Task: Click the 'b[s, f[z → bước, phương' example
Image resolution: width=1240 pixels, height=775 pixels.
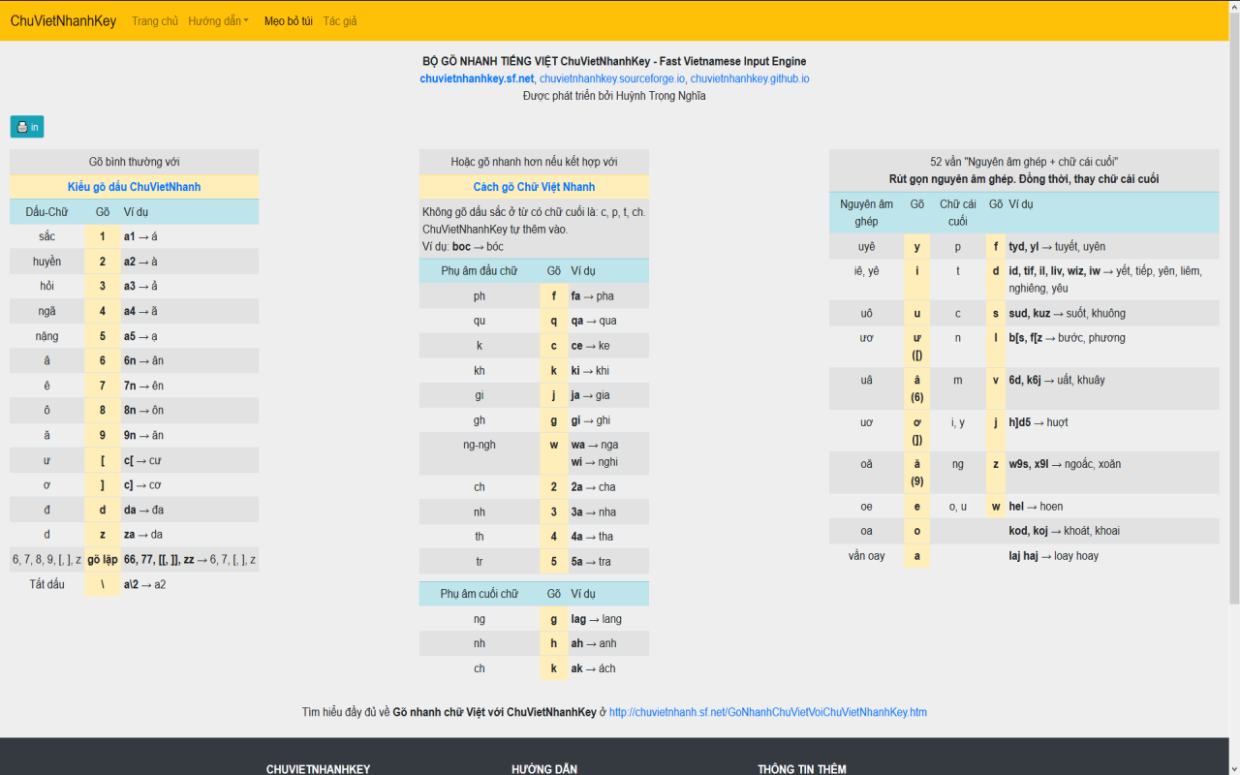Action: 1067,338
